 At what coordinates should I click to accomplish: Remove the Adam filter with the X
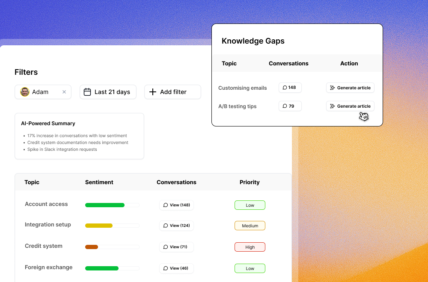(64, 92)
